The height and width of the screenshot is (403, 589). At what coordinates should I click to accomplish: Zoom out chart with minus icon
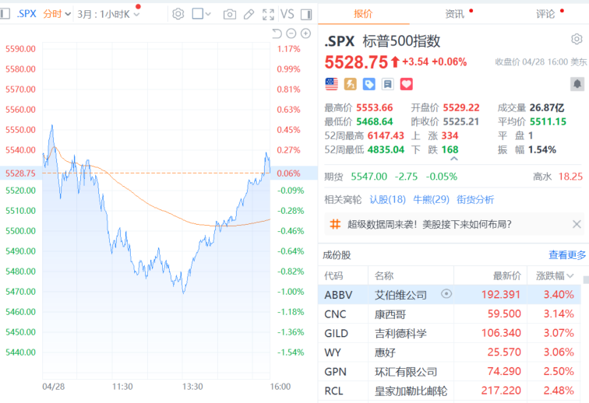click(x=291, y=33)
